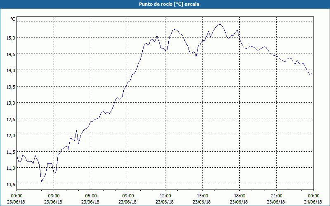Select the 10,5 y-axis value
This screenshot has width=330, height=206.
point(11,184)
